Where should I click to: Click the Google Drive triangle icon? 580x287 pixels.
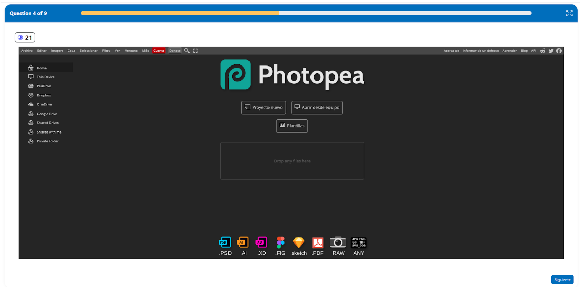point(31,114)
